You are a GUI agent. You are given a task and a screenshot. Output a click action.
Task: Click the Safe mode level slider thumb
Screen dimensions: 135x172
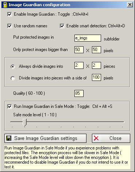25,122
